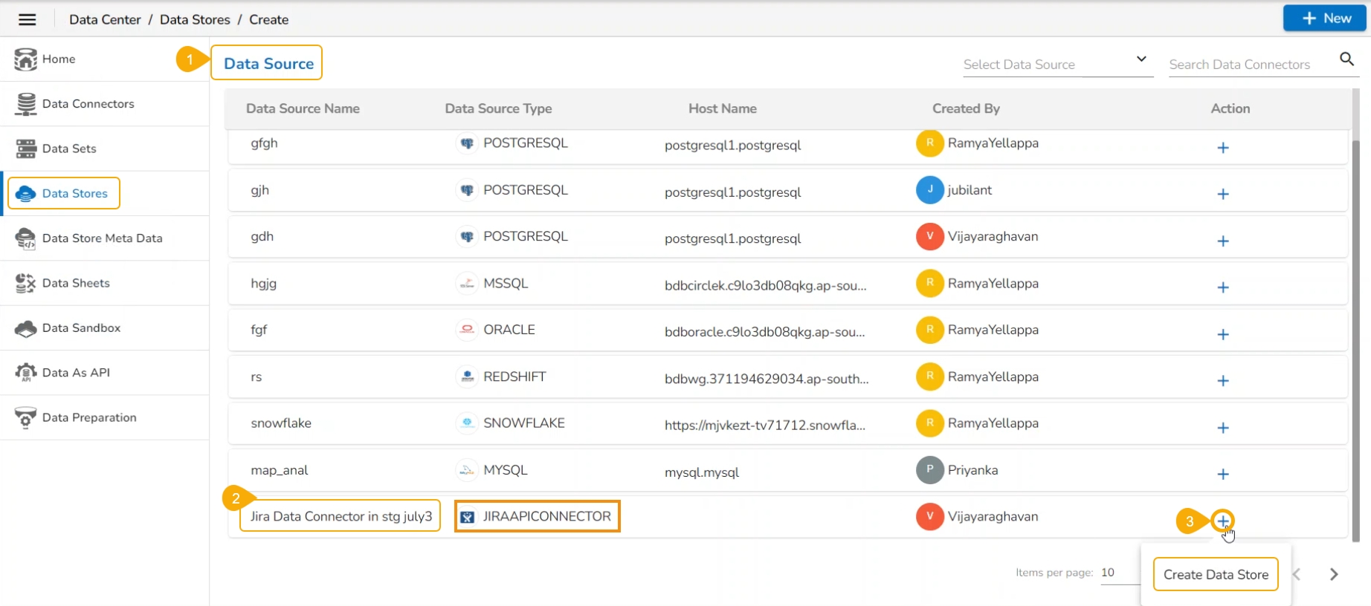Click plus icon for map_anal row
The height and width of the screenshot is (606, 1371).
coord(1222,474)
